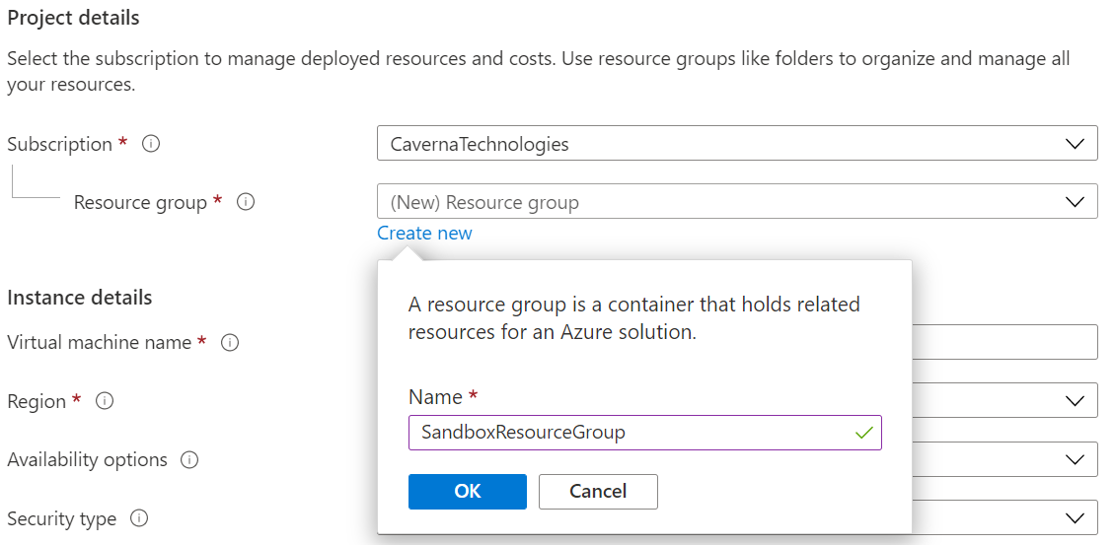
Task: Expand the Security type dropdown arrow
Action: 1075,518
